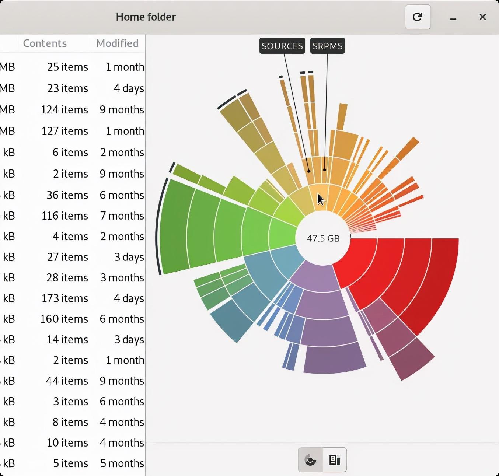Select the 47.5 GB center circle
This screenshot has width=499, height=476.
[x=323, y=238]
